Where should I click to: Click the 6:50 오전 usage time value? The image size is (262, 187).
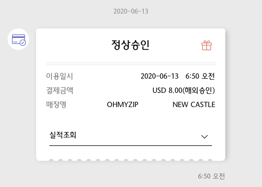(200, 76)
